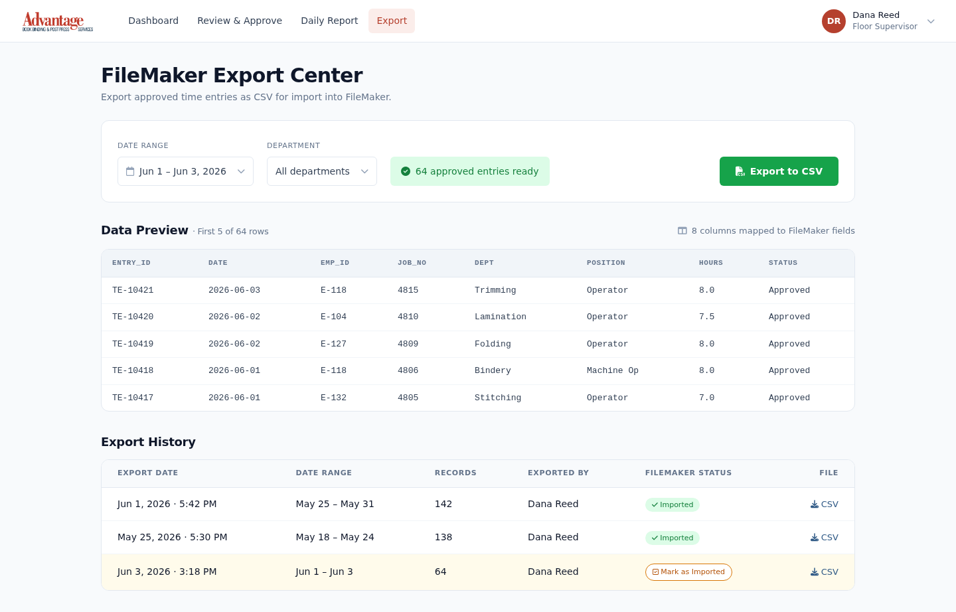Click Jun 3, 2026 · 3:18 PM export date
The image size is (956, 612).
tap(167, 572)
